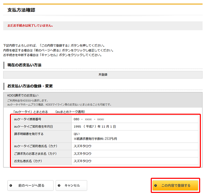Click the left arrow icon on 前のページへ戻る
206x195 pixels.
(x=11, y=185)
